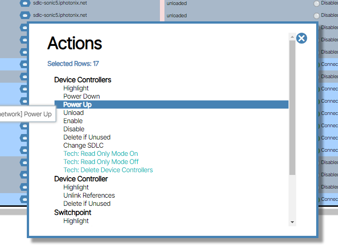Click the unloaded status cell in the topmost row
Screen dimensions: 338x249
pos(176,3)
